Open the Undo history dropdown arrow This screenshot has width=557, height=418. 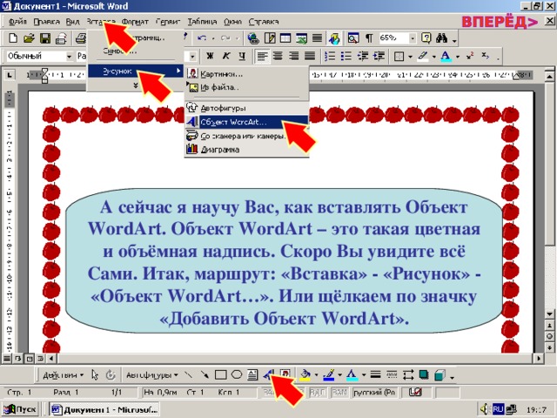coord(212,38)
